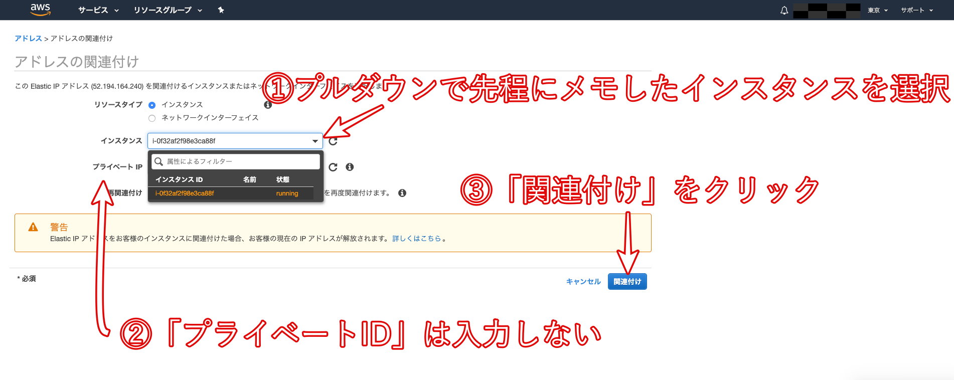Go to アドレス breadcrumb link
This screenshot has width=954, height=380.
(28, 38)
